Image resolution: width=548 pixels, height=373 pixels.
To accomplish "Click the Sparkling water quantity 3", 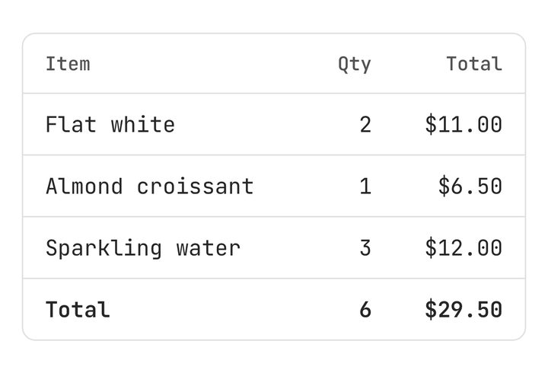I will pos(365,248).
